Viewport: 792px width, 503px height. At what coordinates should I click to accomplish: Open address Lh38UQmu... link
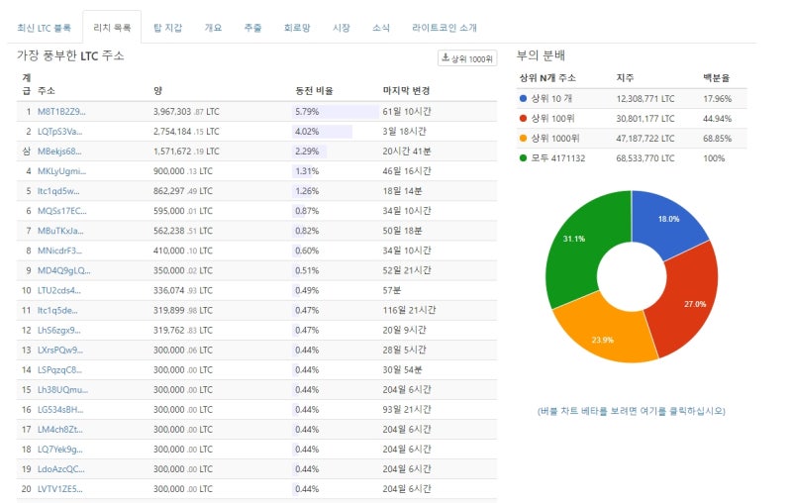point(62,390)
